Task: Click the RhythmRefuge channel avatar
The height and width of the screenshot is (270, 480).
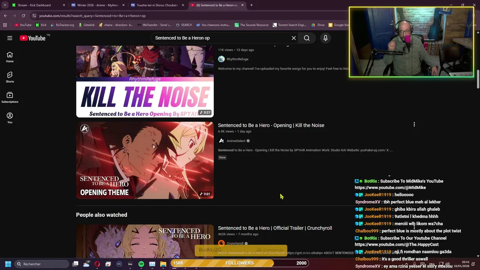Action: (x=221, y=59)
